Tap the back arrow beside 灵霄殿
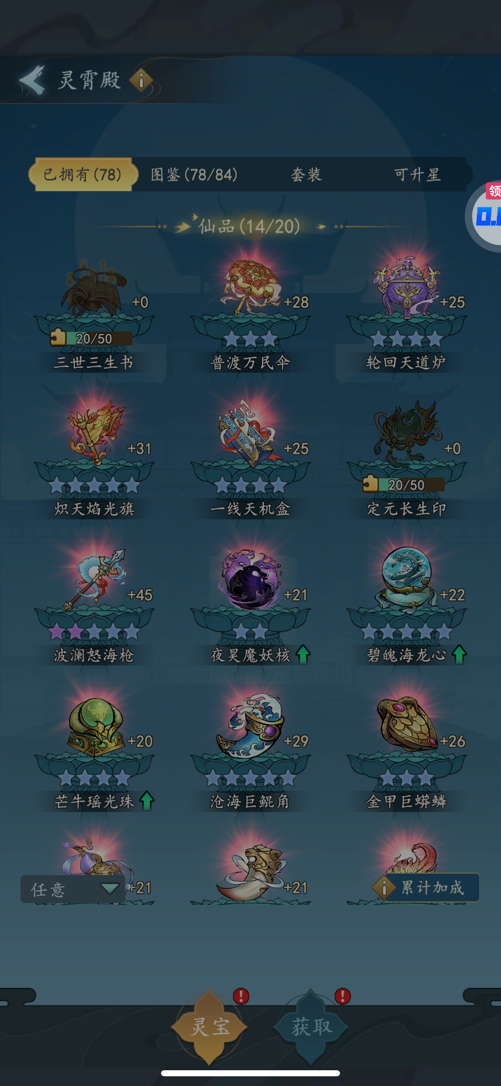Viewport: 501px width, 1086px height. click(x=32, y=80)
